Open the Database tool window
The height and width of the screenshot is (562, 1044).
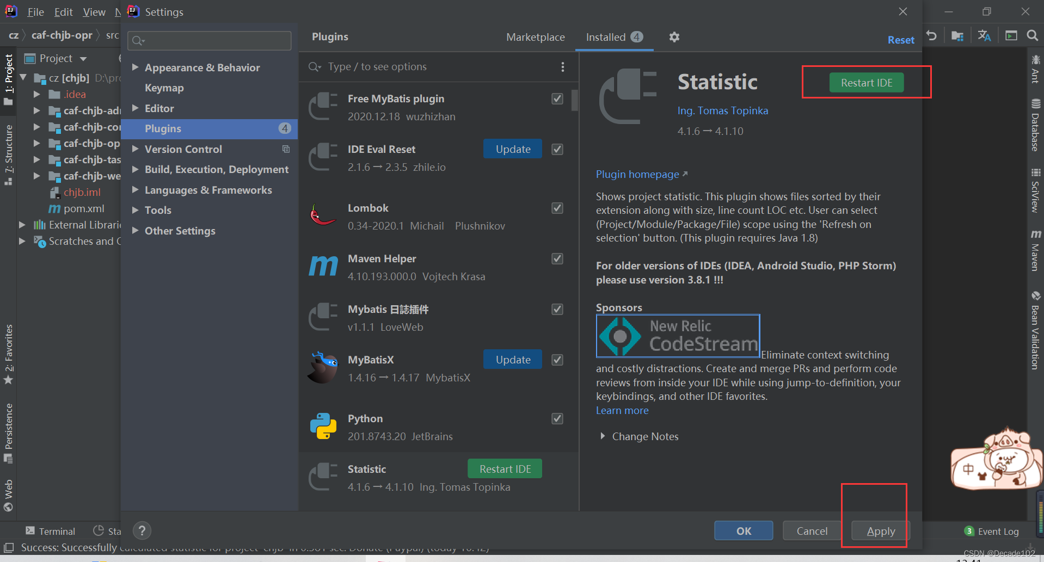point(1035,125)
